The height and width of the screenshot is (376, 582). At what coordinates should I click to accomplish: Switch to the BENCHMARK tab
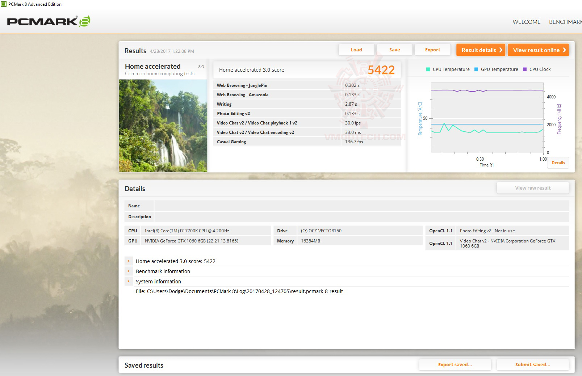tap(565, 22)
